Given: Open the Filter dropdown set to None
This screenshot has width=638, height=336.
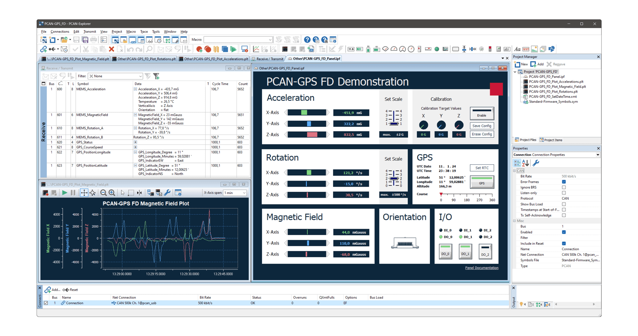Looking at the screenshot, I should tap(115, 76).
